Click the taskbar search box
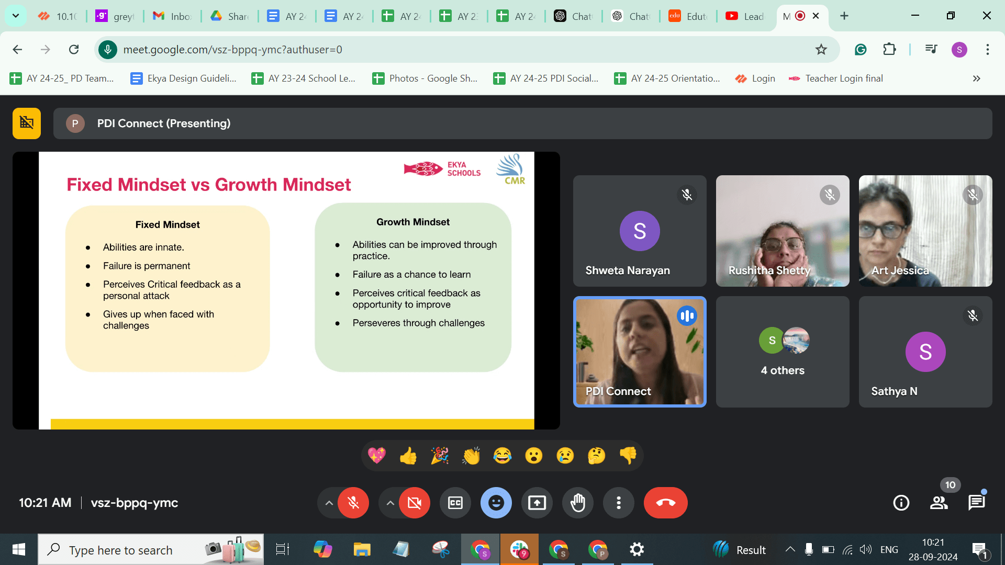Viewport: 1005px width, 565px height. [151, 549]
